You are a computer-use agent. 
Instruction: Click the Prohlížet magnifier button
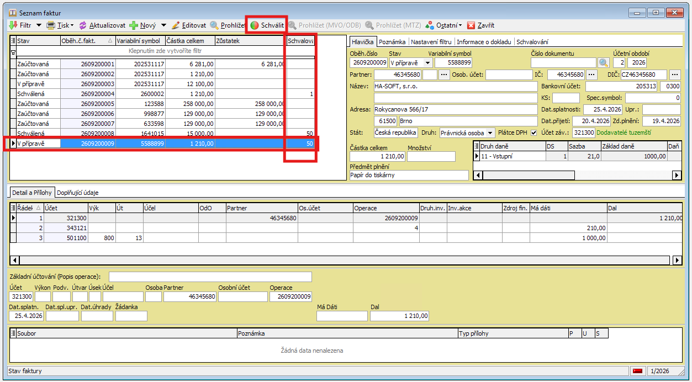214,25
